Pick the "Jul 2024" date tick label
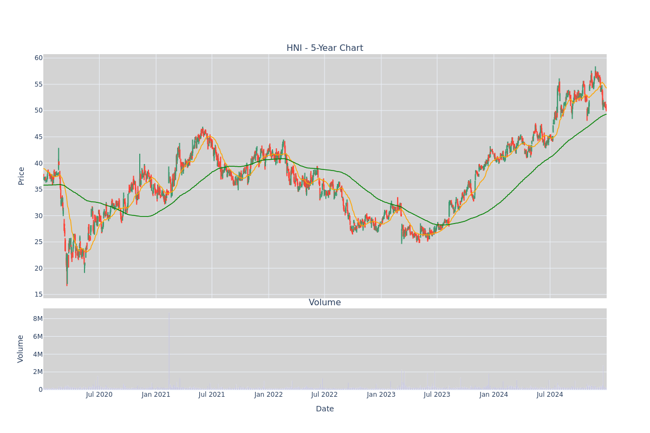The height and width of the screenshot is (433, 650). pyautogui.click(x=550, y=395)
